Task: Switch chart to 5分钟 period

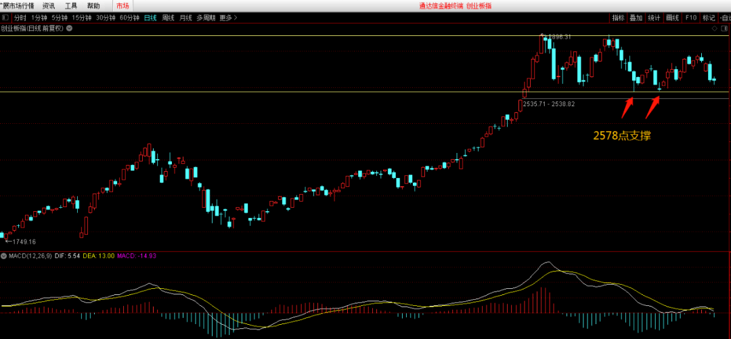Action: coord(60,18)
